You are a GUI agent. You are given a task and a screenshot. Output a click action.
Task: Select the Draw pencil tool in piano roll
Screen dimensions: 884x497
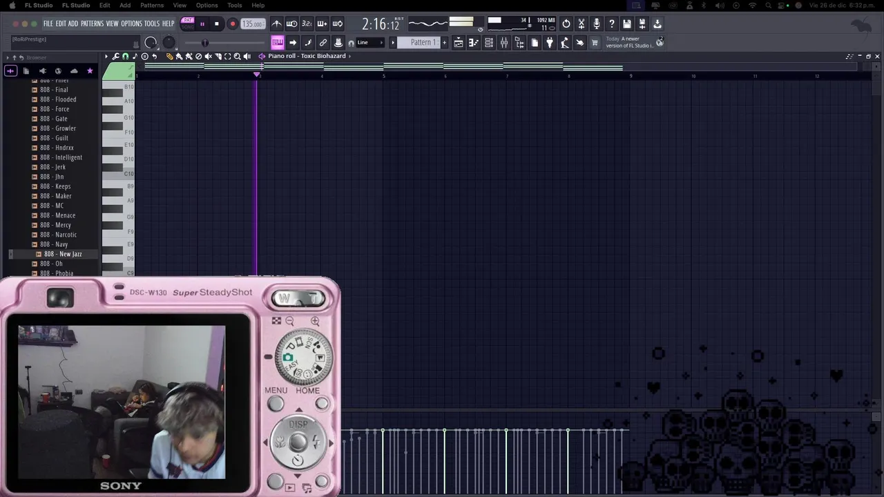pos(169,57)
